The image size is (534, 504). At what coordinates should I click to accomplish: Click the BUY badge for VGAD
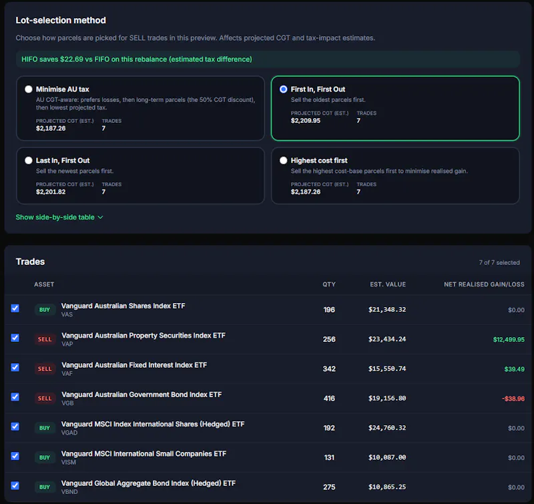pyautogui.click(x=45, y=428)
